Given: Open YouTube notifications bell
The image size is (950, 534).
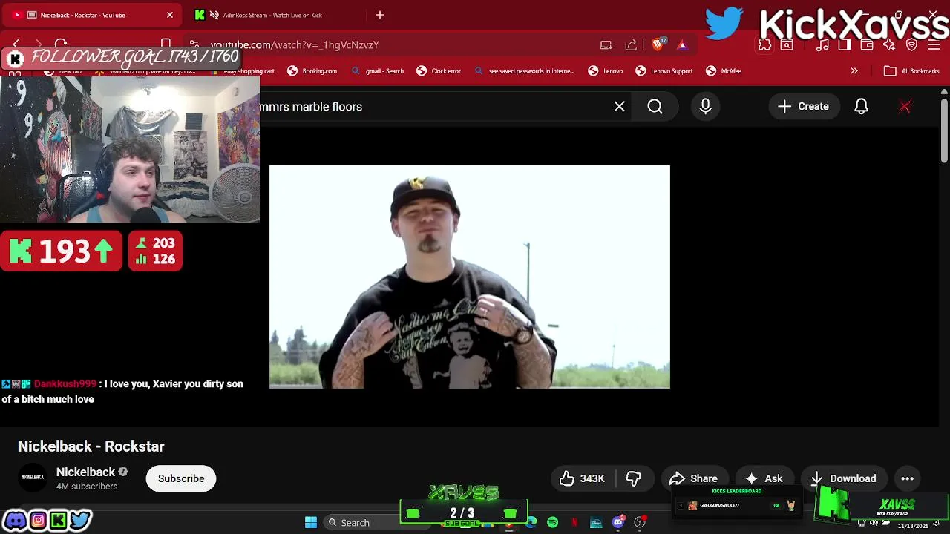Looking at the screenshot, I should coord(861,107).
